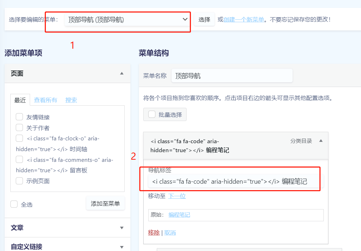This screenshot has height=251, width=361.
Task: Expand the 文章 section
Action: pyautogui.click(x=122, y=228)
